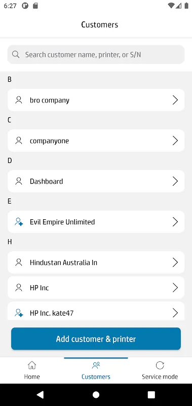Tap Add customer & printer button
The width and height of the screenshot is (192, 406).
point(96,339)
